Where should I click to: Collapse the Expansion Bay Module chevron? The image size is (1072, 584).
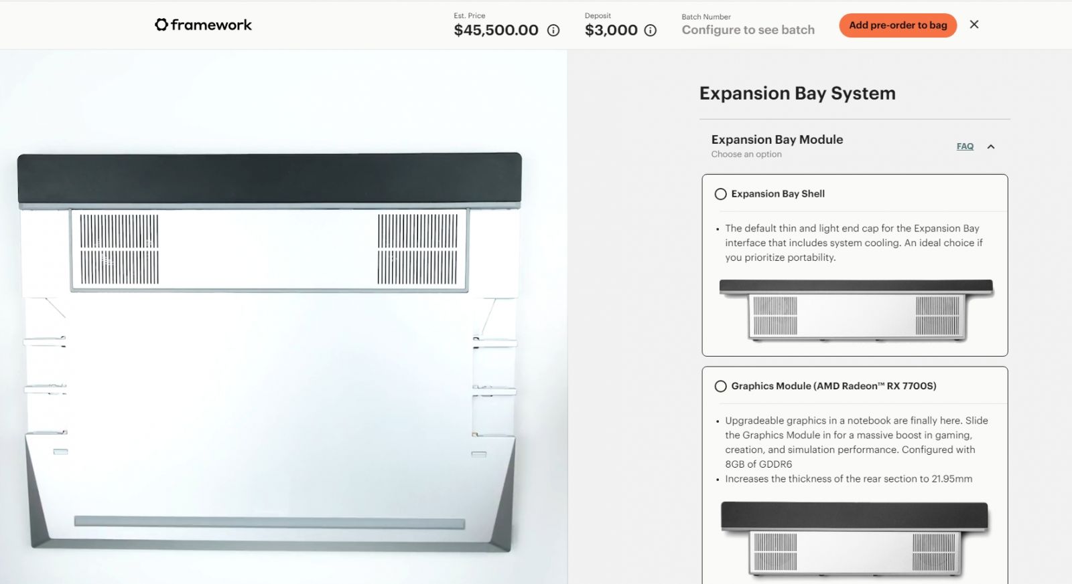point(991,147)
